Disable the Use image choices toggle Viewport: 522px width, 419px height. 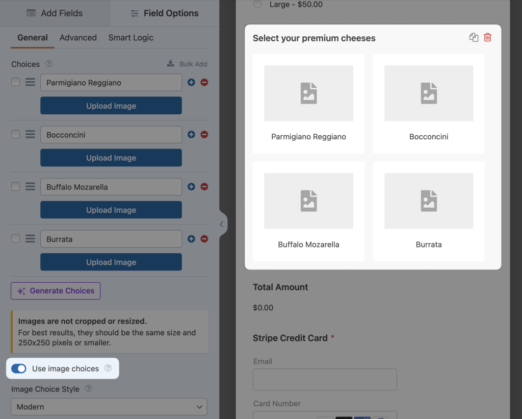pyautogui.click(x=19, y=368)
